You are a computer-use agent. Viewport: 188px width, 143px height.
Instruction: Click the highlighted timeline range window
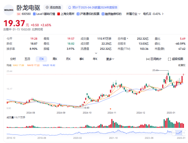point(179,133)
